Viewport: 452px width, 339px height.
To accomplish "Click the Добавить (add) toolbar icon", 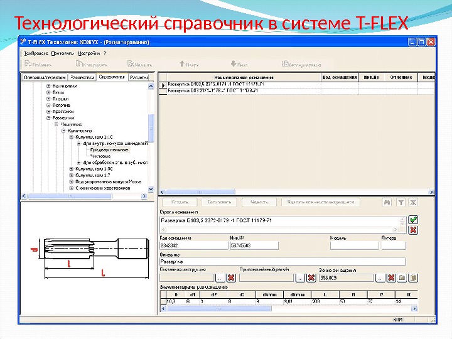I will point(28,63).
